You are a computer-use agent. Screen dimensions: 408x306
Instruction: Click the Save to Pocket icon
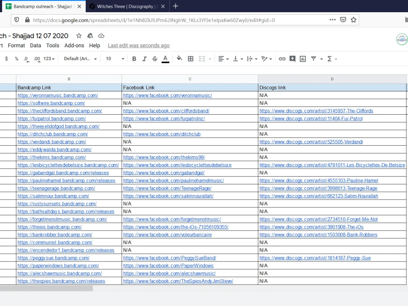click(343, 20)
